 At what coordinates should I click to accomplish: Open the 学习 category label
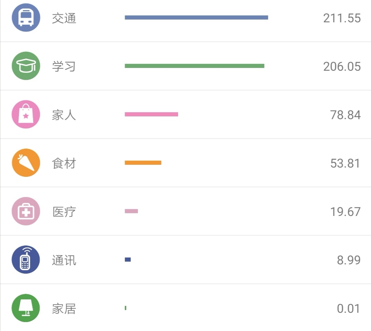64,66
